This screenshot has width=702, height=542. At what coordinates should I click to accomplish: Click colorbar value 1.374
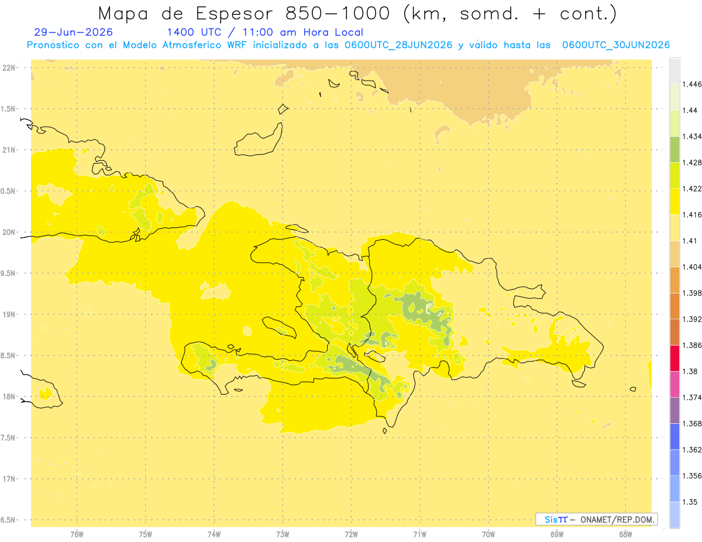point(693,398)
